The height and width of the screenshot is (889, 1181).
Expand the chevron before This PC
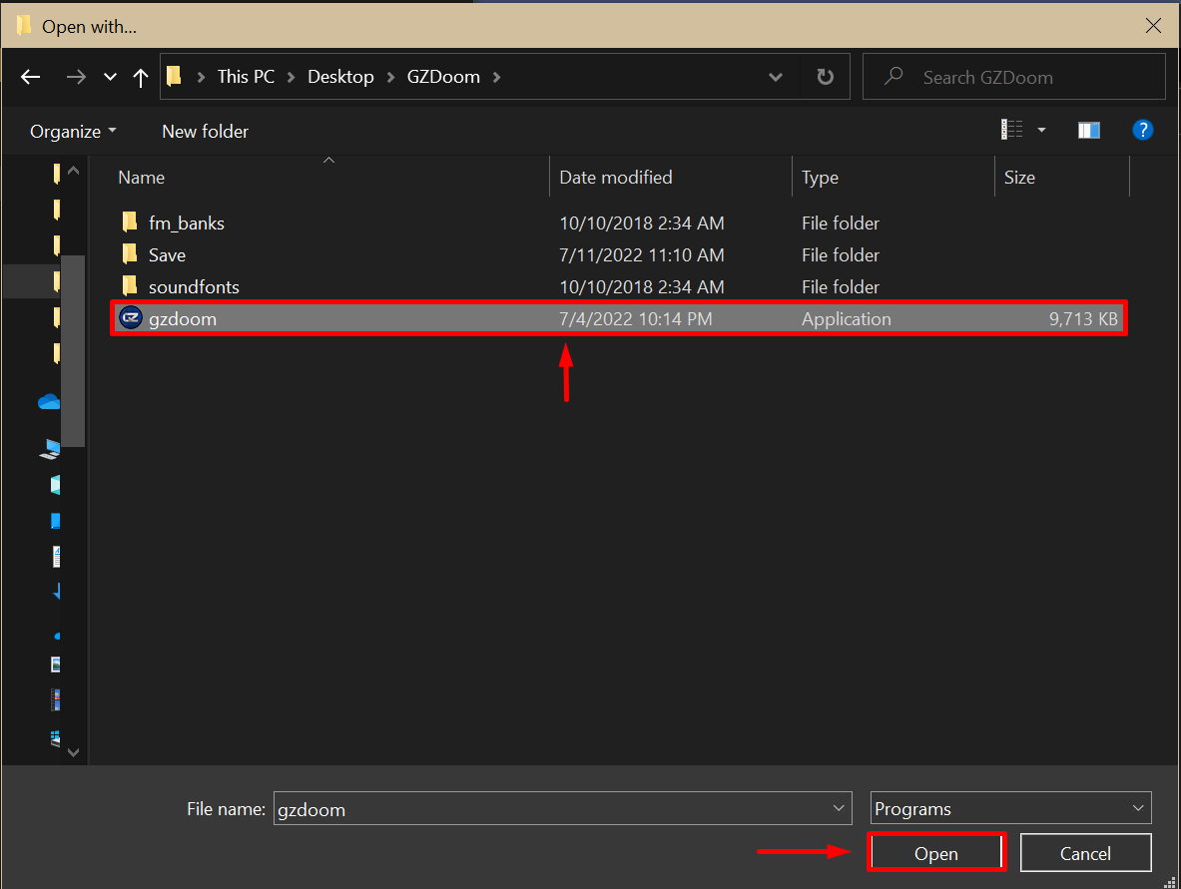(x=201, y=77)
